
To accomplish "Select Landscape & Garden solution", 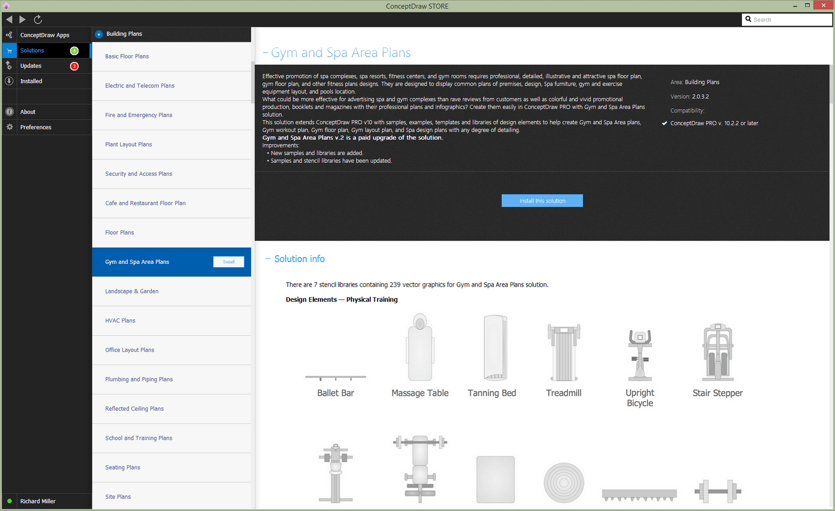I will click(171, 291).
